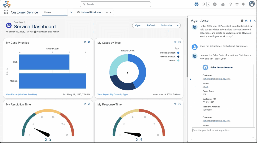Open sales order 11005 link

205,87
